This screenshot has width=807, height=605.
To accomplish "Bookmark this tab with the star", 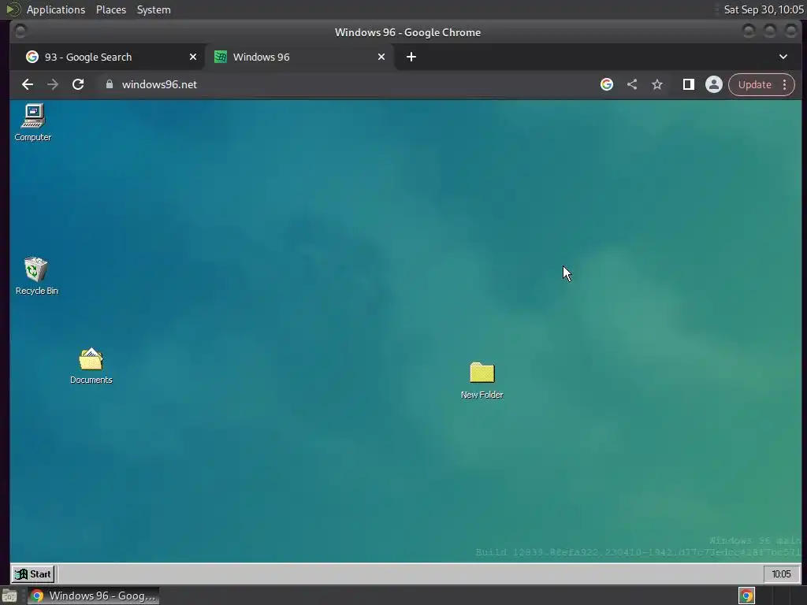I will point(657,84).
